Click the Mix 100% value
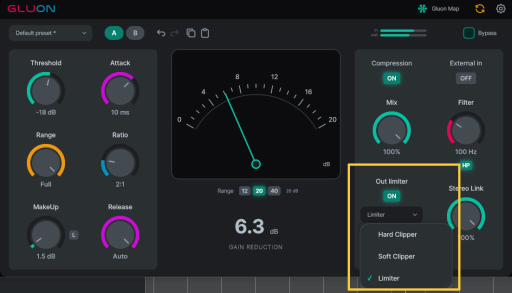This screenshot has height=293, width=512. pos(391,152)
